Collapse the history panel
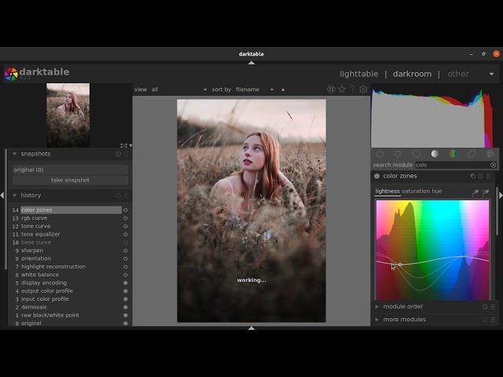 point(14,196)
